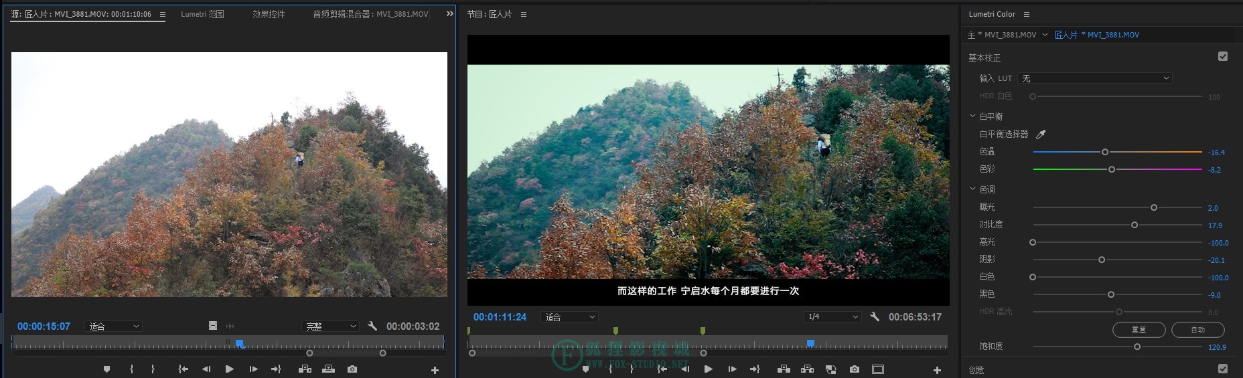The height and width of the screenshot is (378, 1243).
Task: Switch to the 效果控件 tab
Action: (269, 14)
